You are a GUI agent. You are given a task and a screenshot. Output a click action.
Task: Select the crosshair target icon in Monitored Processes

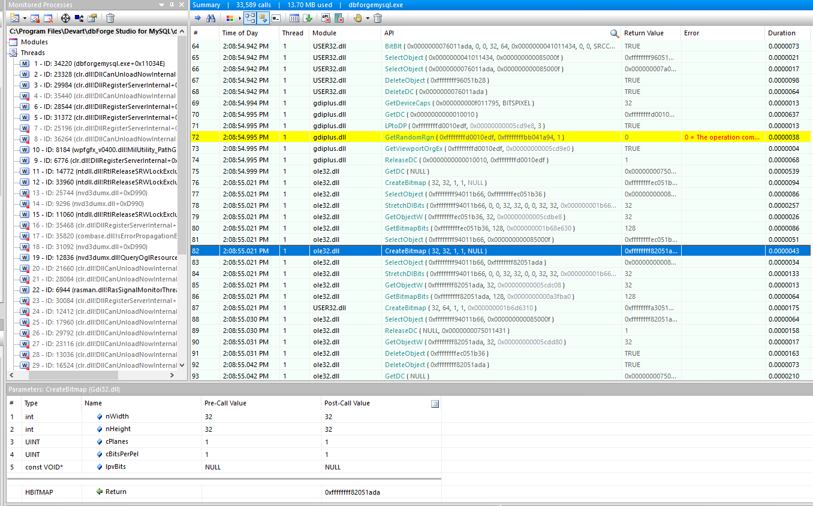(65, 18)
